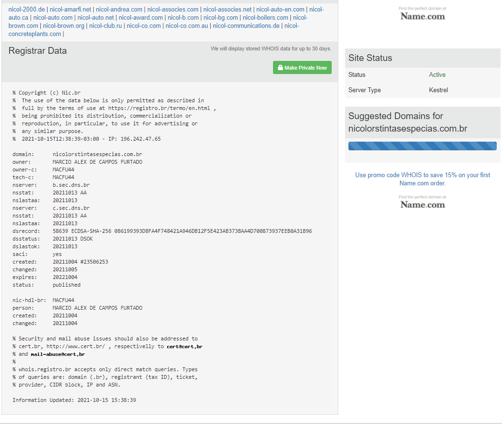
Task: Select the Information Updated timestamp line
Action: [x=74, y=400]
